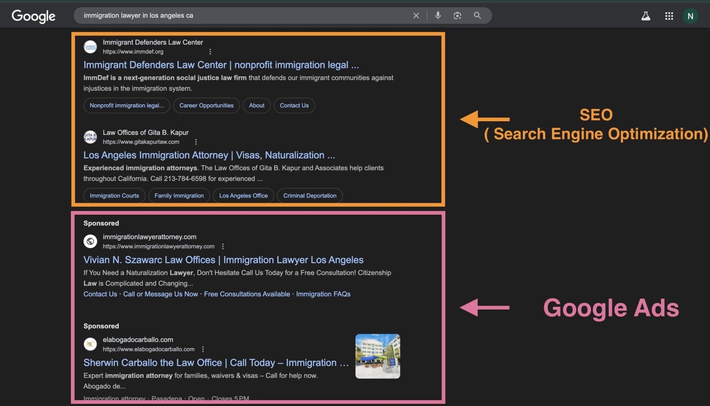This screenshot has height=406, width=710.
Task: Click elabogadocarballo.com site name text
Action: (138, 340)
